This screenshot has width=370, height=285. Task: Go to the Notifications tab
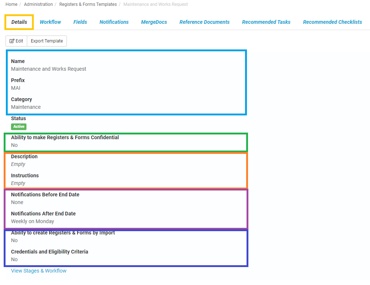pos(114,22)
